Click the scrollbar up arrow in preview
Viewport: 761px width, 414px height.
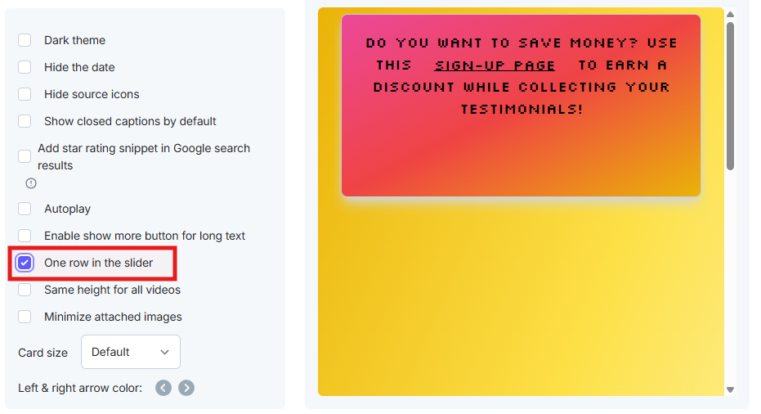[x=731, y=15]
